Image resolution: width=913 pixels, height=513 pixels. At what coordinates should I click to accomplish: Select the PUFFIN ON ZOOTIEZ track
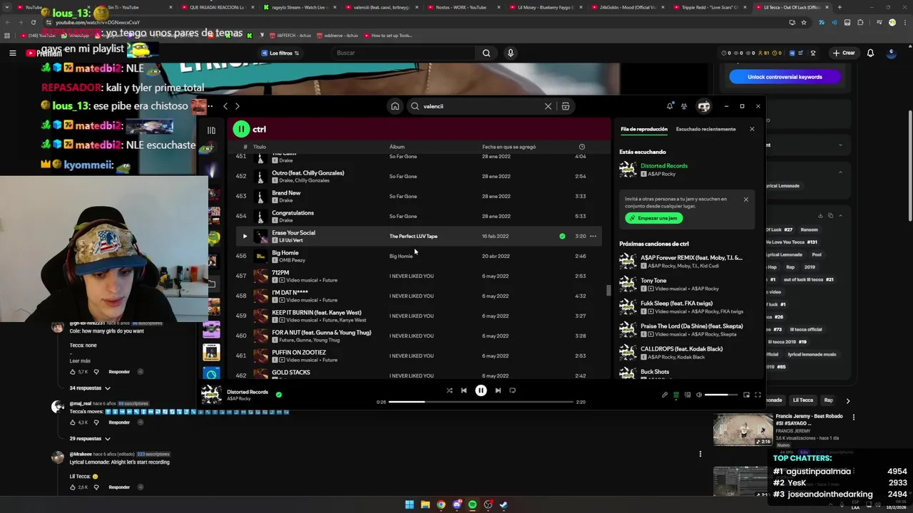[x=419, y=356]
